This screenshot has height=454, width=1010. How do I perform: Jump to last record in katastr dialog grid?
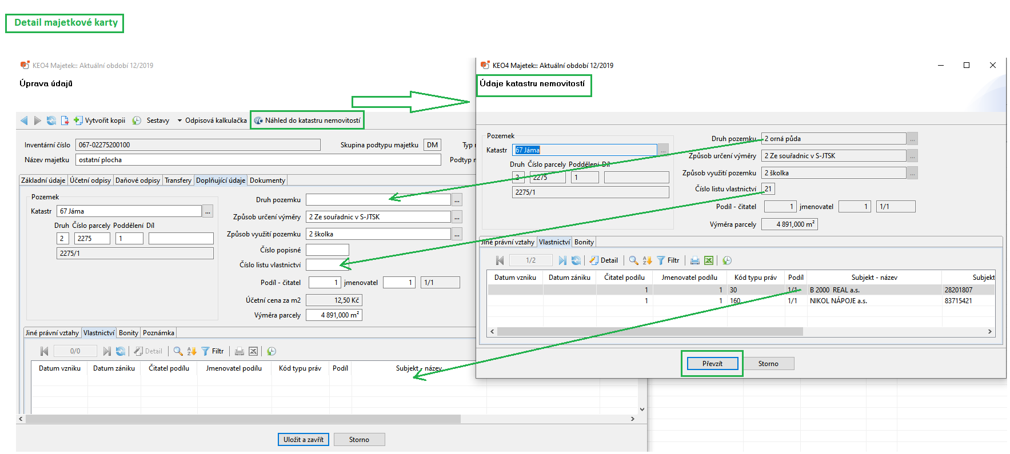(x=562, y=260)
